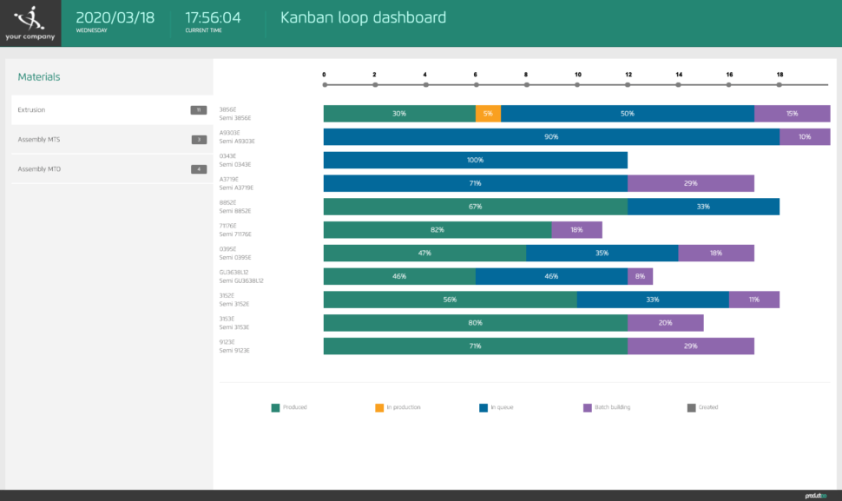Image resolution: width=842 pixels, height=501 pixels.
Task: Click the In production legend label
Action: 404,407
